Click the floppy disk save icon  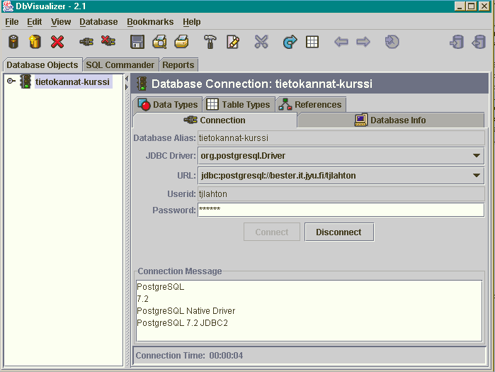pos(137,42)
